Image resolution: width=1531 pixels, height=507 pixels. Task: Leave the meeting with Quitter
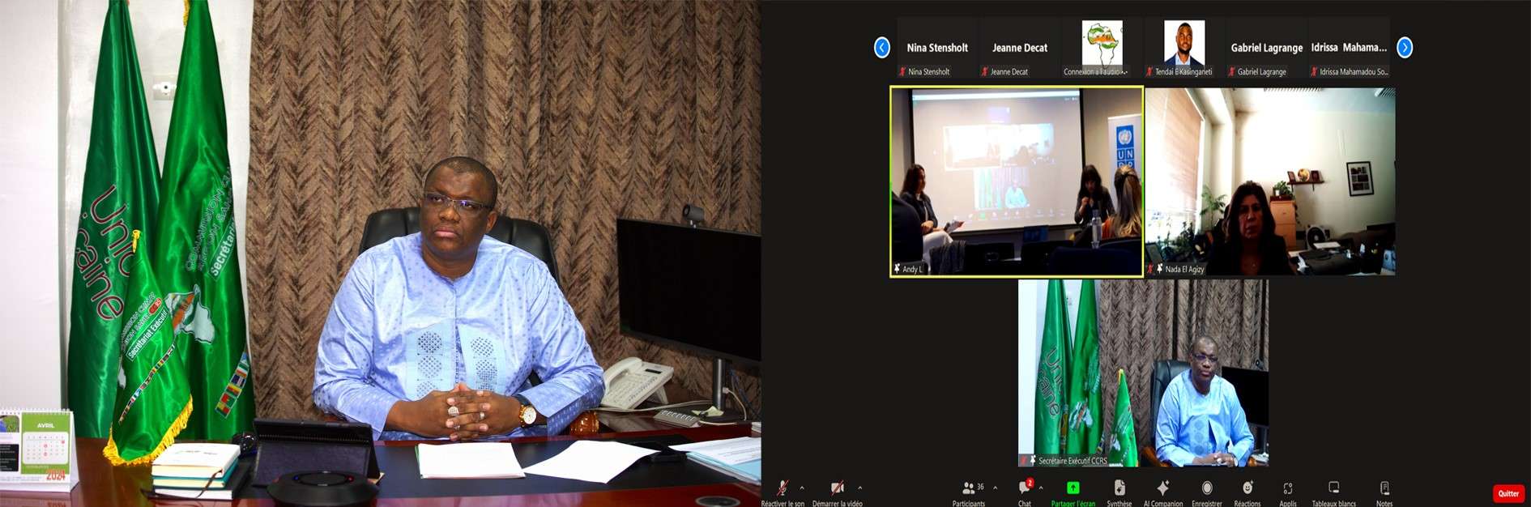point(1508,493)
